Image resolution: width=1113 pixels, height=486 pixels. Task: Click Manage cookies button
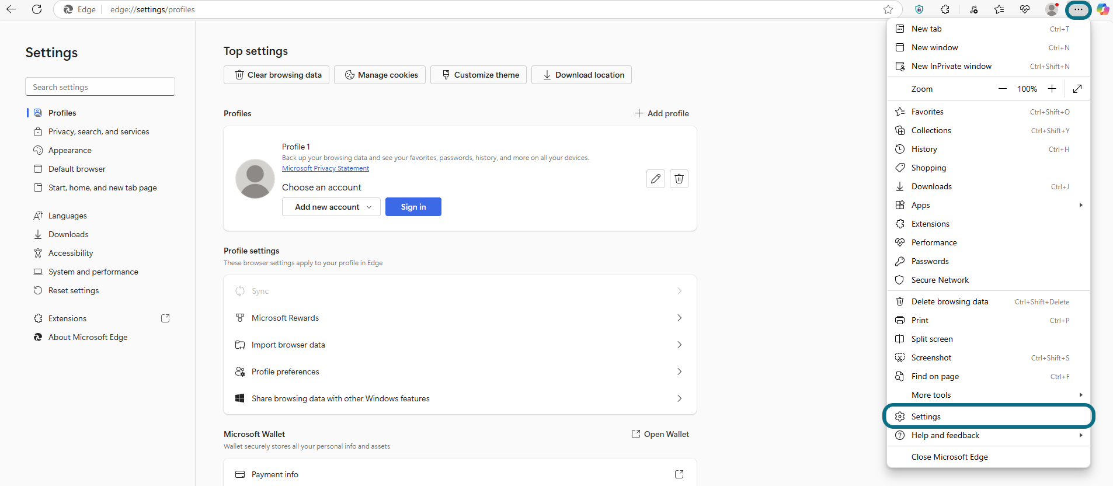coord(380,75)
